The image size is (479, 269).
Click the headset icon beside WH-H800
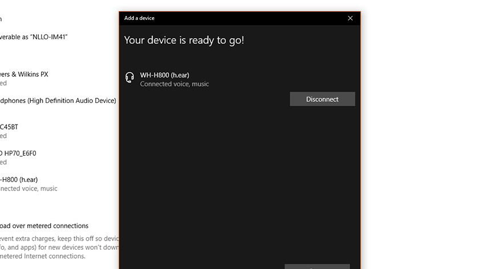pos(129,77)
